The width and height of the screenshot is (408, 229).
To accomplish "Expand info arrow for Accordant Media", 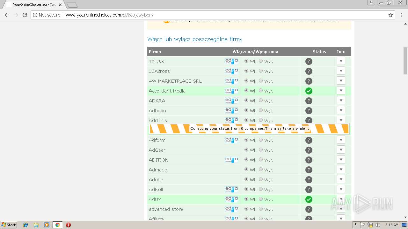I will [x=341, y=91].
